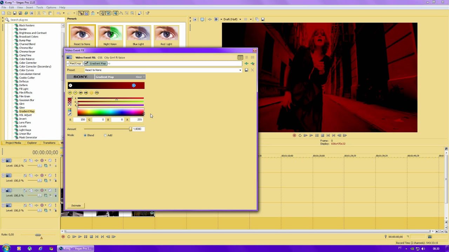This screenshot has width=449, height=252.
Task: Select Red Light preset thumbnail
Action: coord(166,35)
